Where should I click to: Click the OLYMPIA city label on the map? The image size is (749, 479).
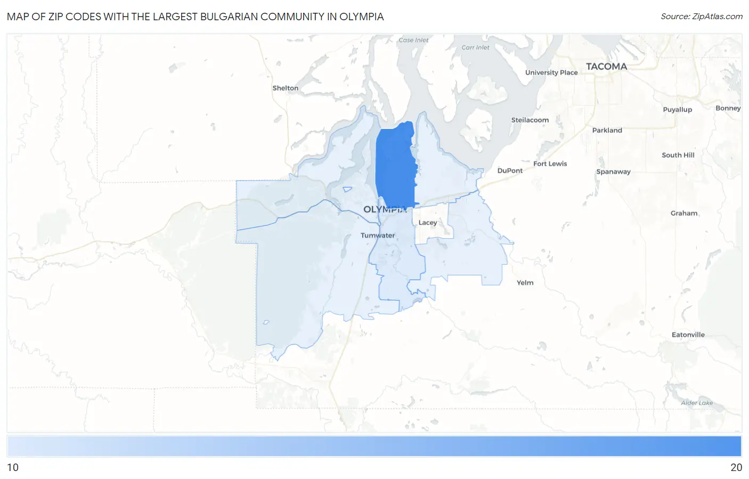[x=385, y=209]
